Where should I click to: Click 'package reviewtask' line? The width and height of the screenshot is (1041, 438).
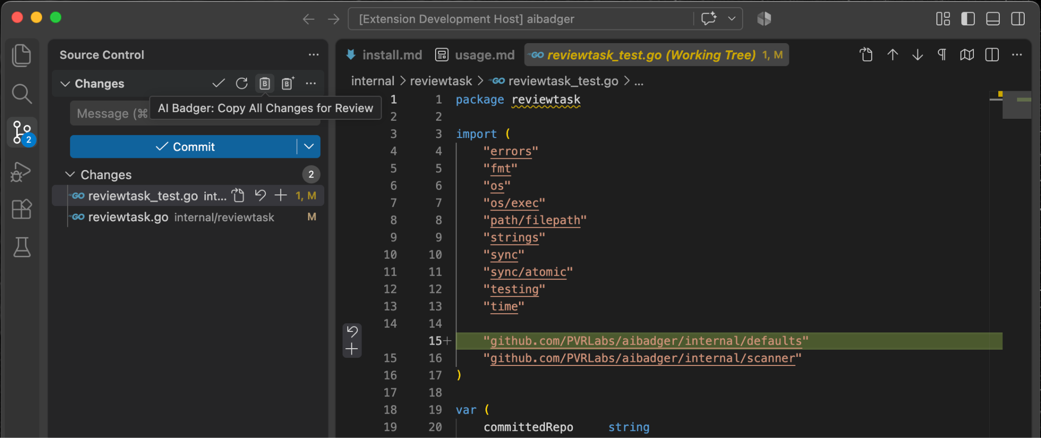[518, 99]
